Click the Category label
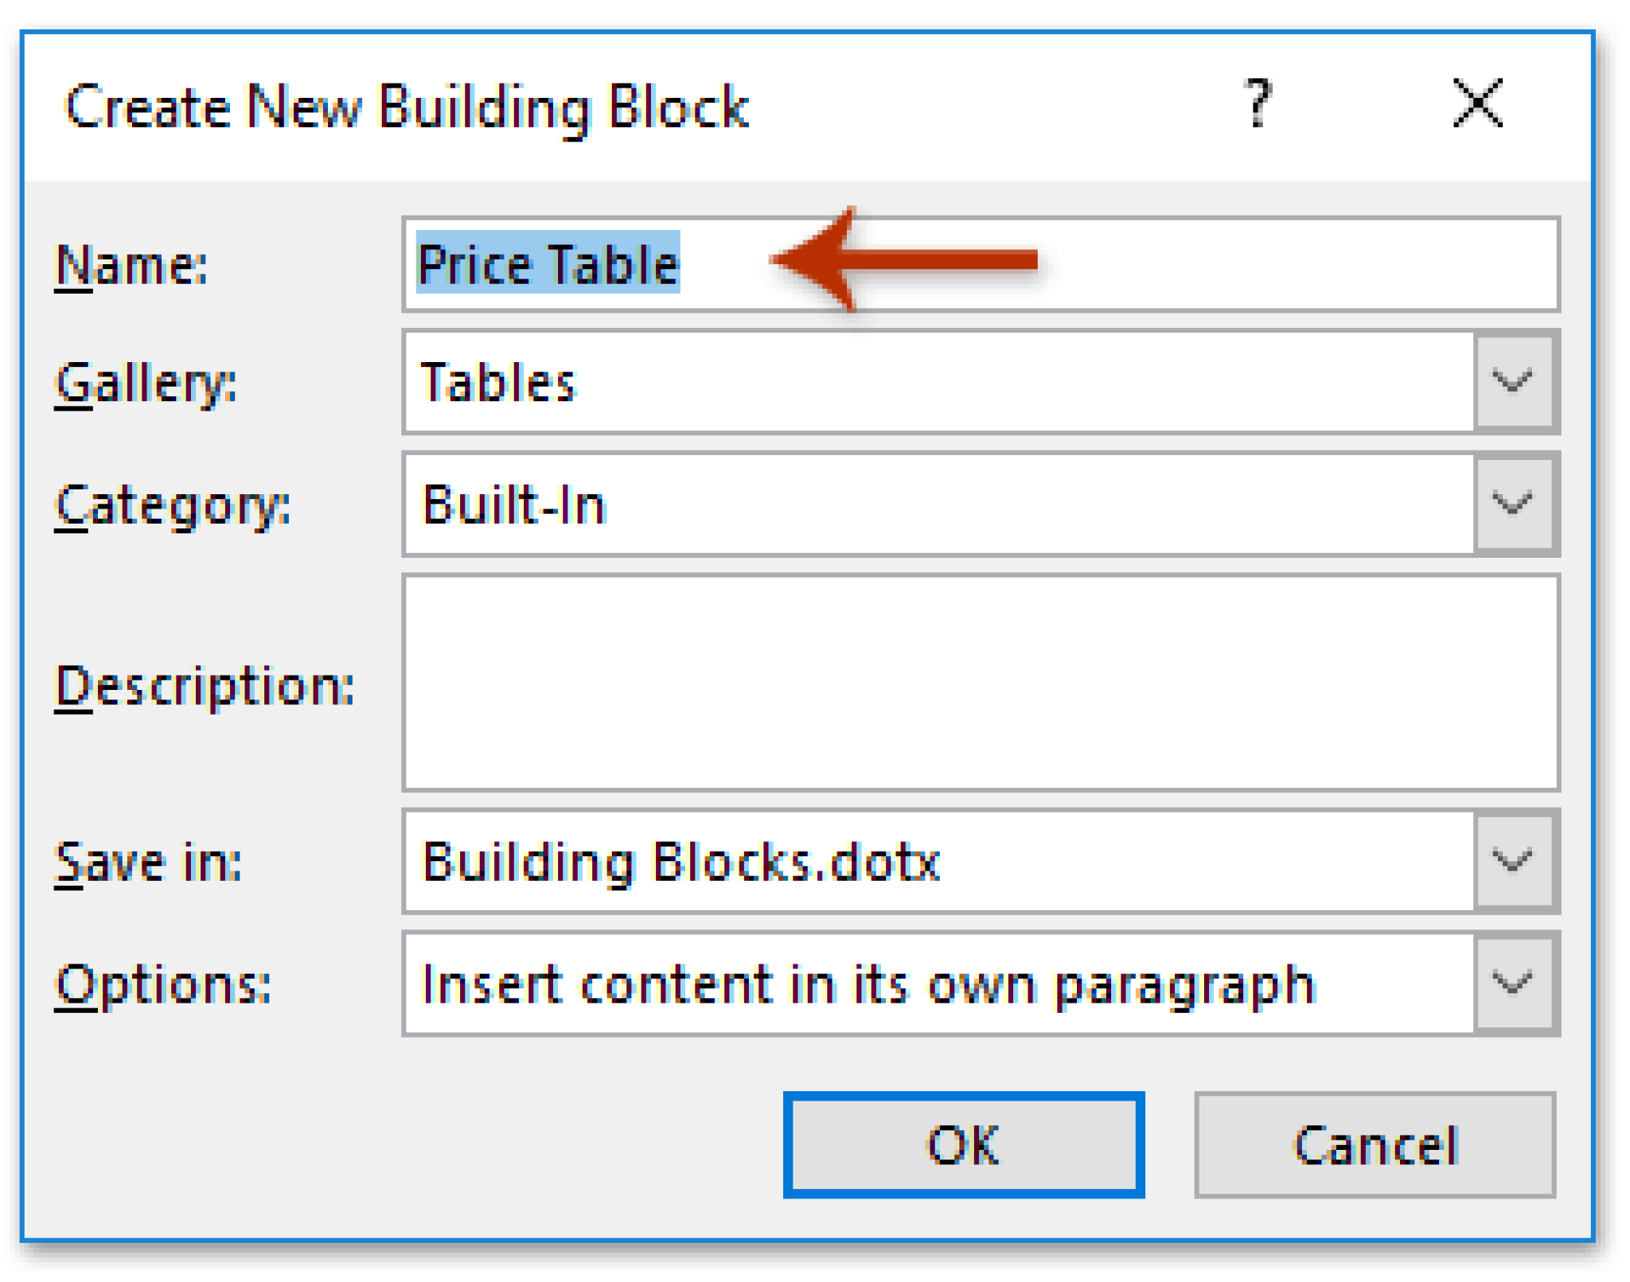Viewport: 1630px width, 1282px height. 173,506
